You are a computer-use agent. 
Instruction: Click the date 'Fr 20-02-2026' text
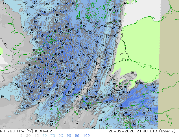(118, 131)
